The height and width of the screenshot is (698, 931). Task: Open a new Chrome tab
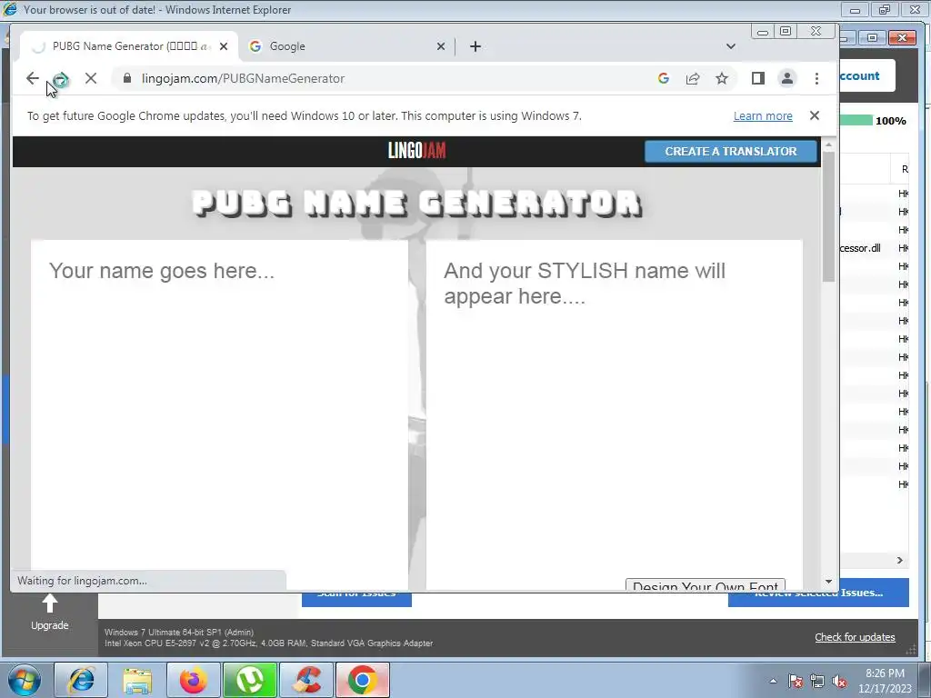click(x=475, y=46)
